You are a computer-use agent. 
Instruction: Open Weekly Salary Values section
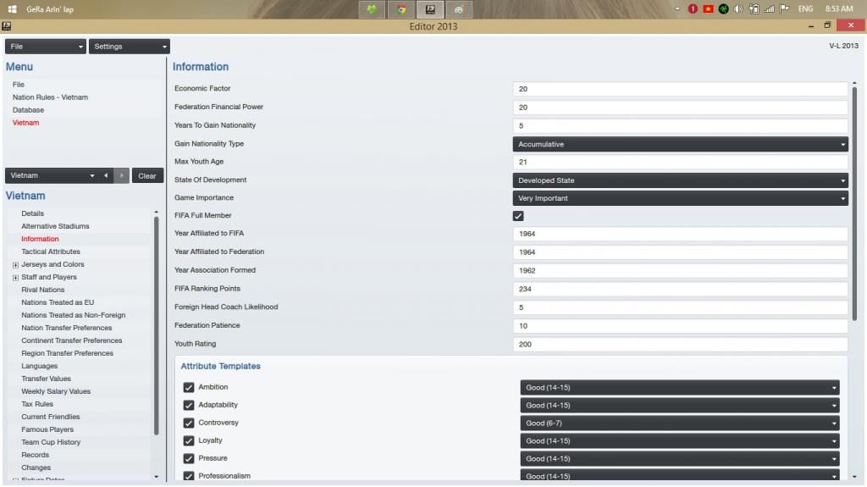[56, 392]
